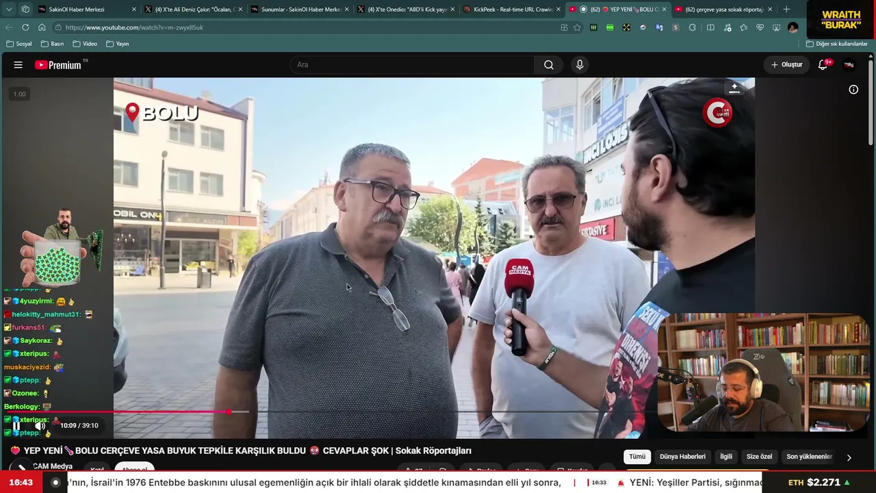Open the YouTube guide hamburger menu
Viewport: 876px width, 493px height.
(x=18, y=65)
